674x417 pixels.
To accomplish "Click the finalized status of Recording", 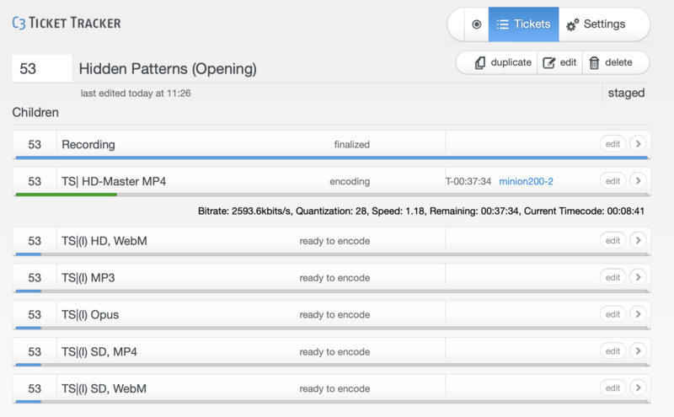I will [x=351, y=144].
